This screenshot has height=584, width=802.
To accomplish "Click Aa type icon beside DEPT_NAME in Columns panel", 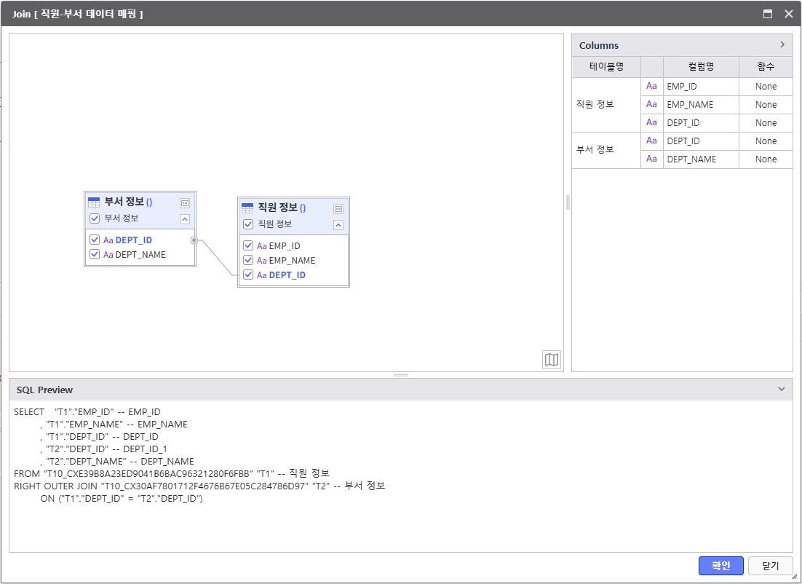I will pyautogui.click(x=651, y=159).
